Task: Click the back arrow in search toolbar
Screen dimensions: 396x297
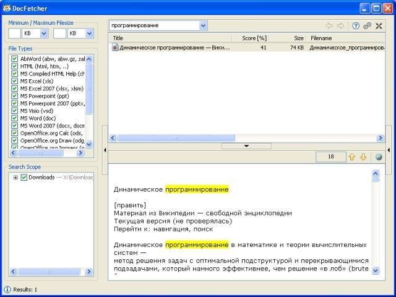Action: tap(329, 25)
